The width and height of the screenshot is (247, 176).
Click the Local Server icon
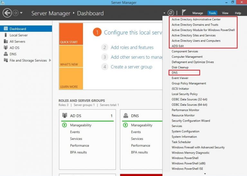tap(6, 35)
